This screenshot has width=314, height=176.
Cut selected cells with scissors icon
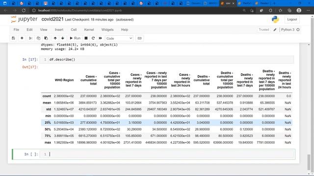tap(30, 38)
